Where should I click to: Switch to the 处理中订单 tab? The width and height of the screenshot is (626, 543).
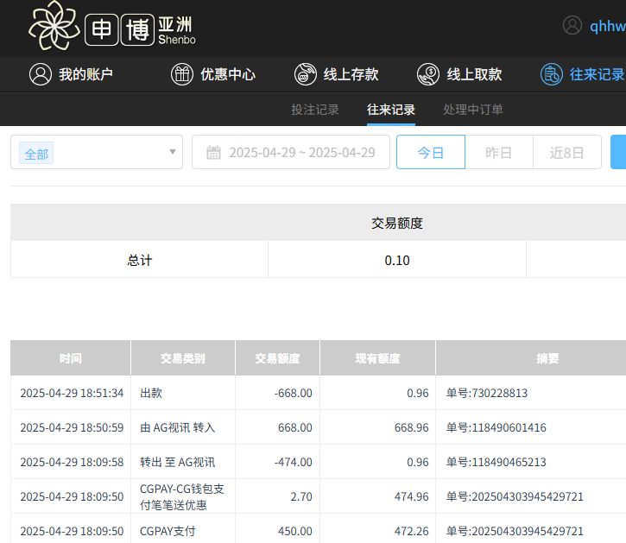click(472, 110)
